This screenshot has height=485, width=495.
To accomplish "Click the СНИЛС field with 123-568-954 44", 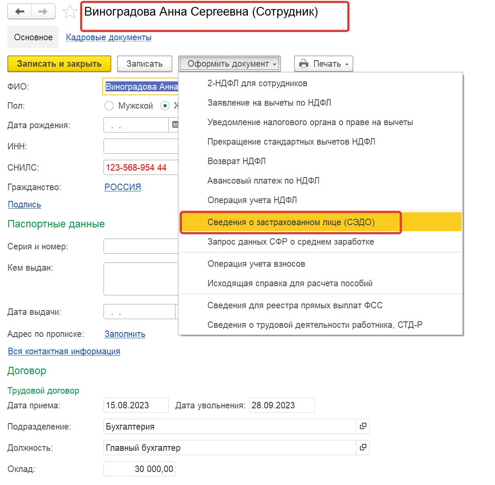I will coord(141,167).
